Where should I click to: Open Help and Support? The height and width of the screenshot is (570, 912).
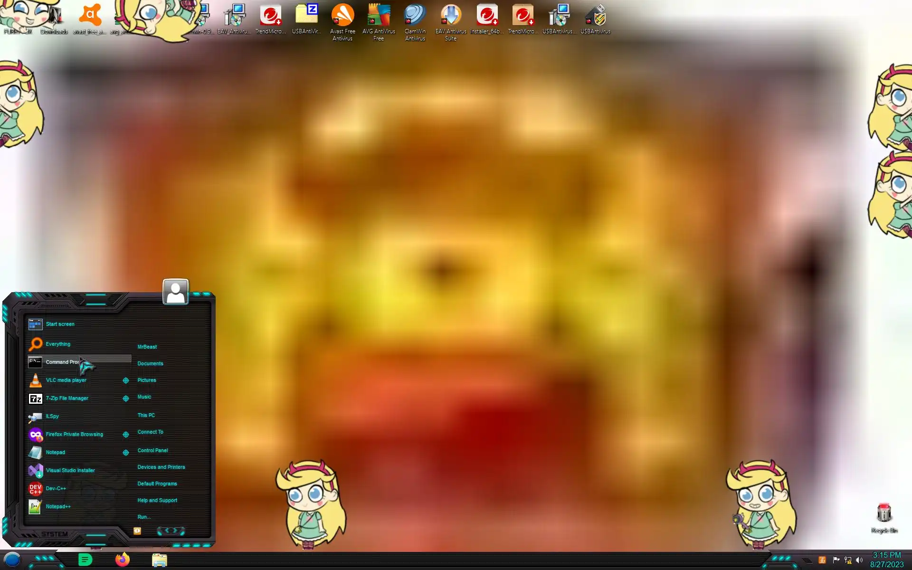click(157, 500)
